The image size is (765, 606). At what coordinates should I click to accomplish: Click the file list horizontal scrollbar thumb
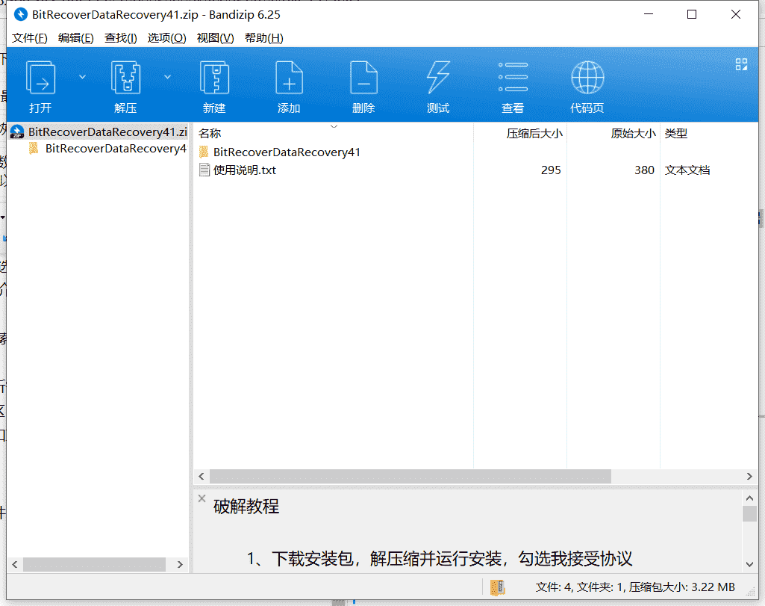410,476
